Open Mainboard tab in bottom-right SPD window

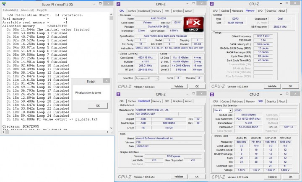(237, 101)
